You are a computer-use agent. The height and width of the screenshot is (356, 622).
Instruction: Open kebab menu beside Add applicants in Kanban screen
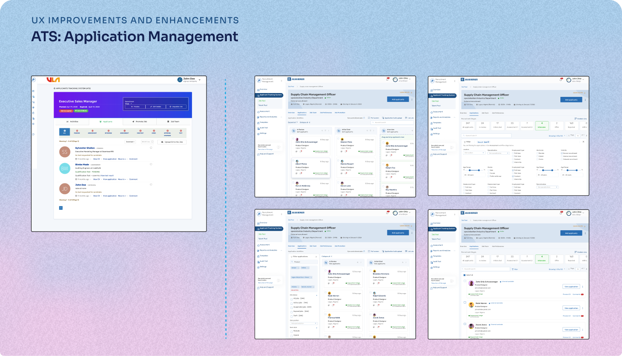coord(412,99)
